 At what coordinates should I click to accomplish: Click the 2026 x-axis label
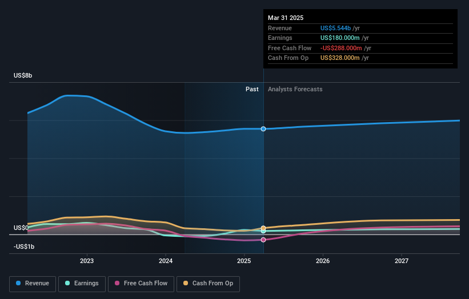pyautogui.click(x=323, y=261)
